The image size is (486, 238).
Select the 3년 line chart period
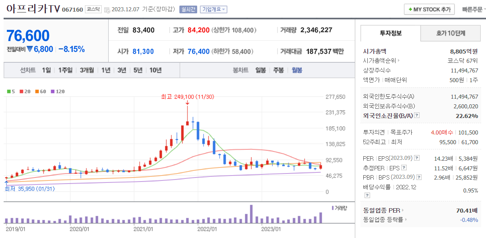pos(121,70)
